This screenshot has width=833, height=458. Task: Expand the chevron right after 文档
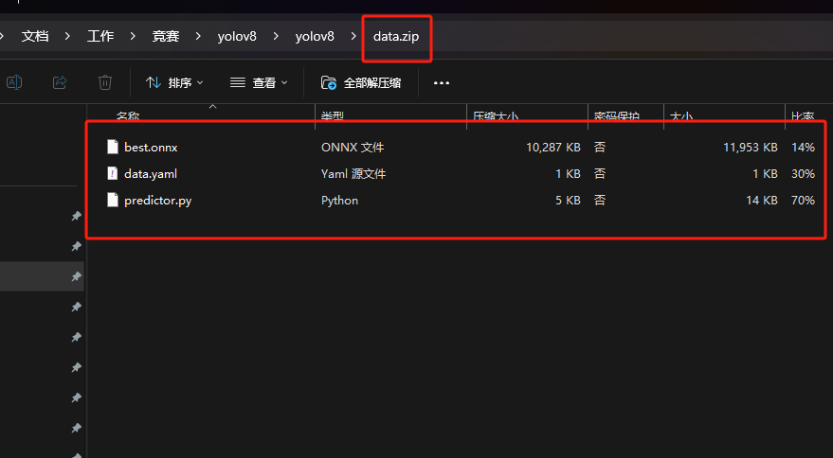tap(67, 37)
